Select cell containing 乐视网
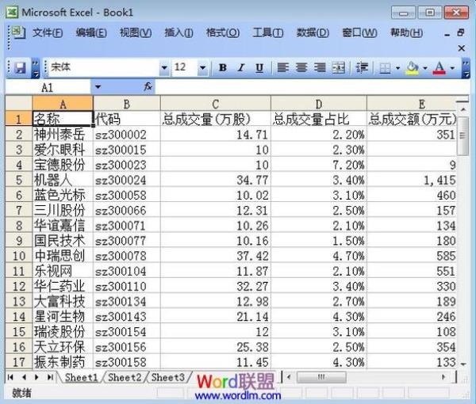This screenshot has height=404, width=476. tap(63, 271)
